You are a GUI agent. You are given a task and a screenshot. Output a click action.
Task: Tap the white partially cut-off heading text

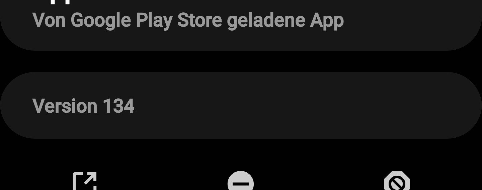[x=60, y=2]
